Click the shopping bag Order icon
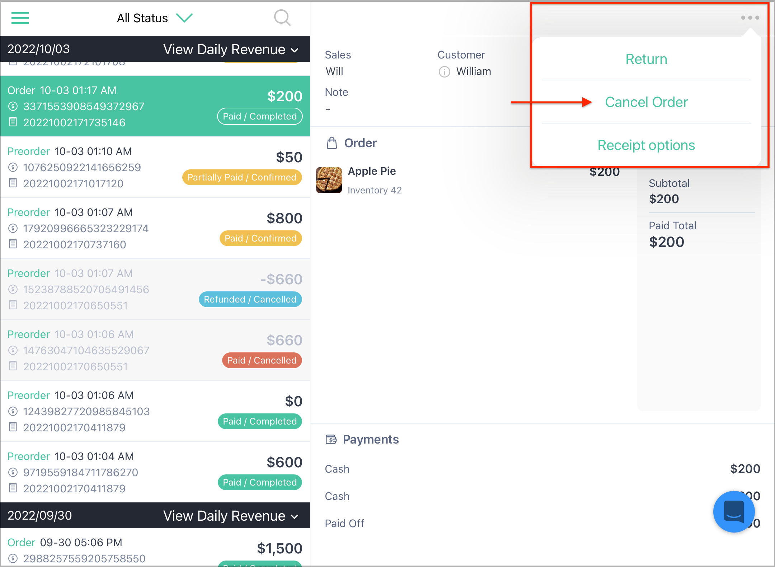Viewport: 775px width, 567px height. (x=332, y=143)
